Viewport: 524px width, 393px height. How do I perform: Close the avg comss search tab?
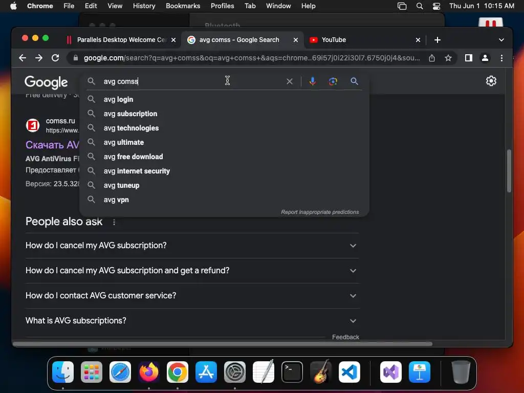(295, 40)
